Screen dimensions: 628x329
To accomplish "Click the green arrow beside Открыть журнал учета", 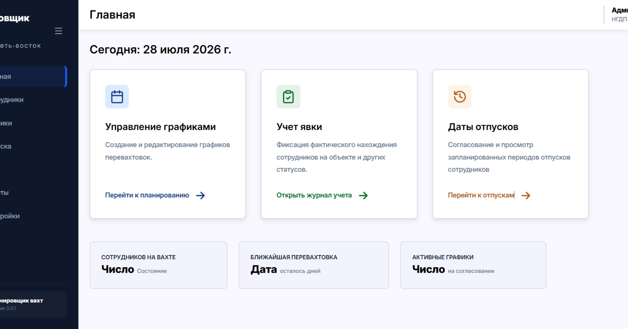I will pyautogui.click(x=363, y=195).
